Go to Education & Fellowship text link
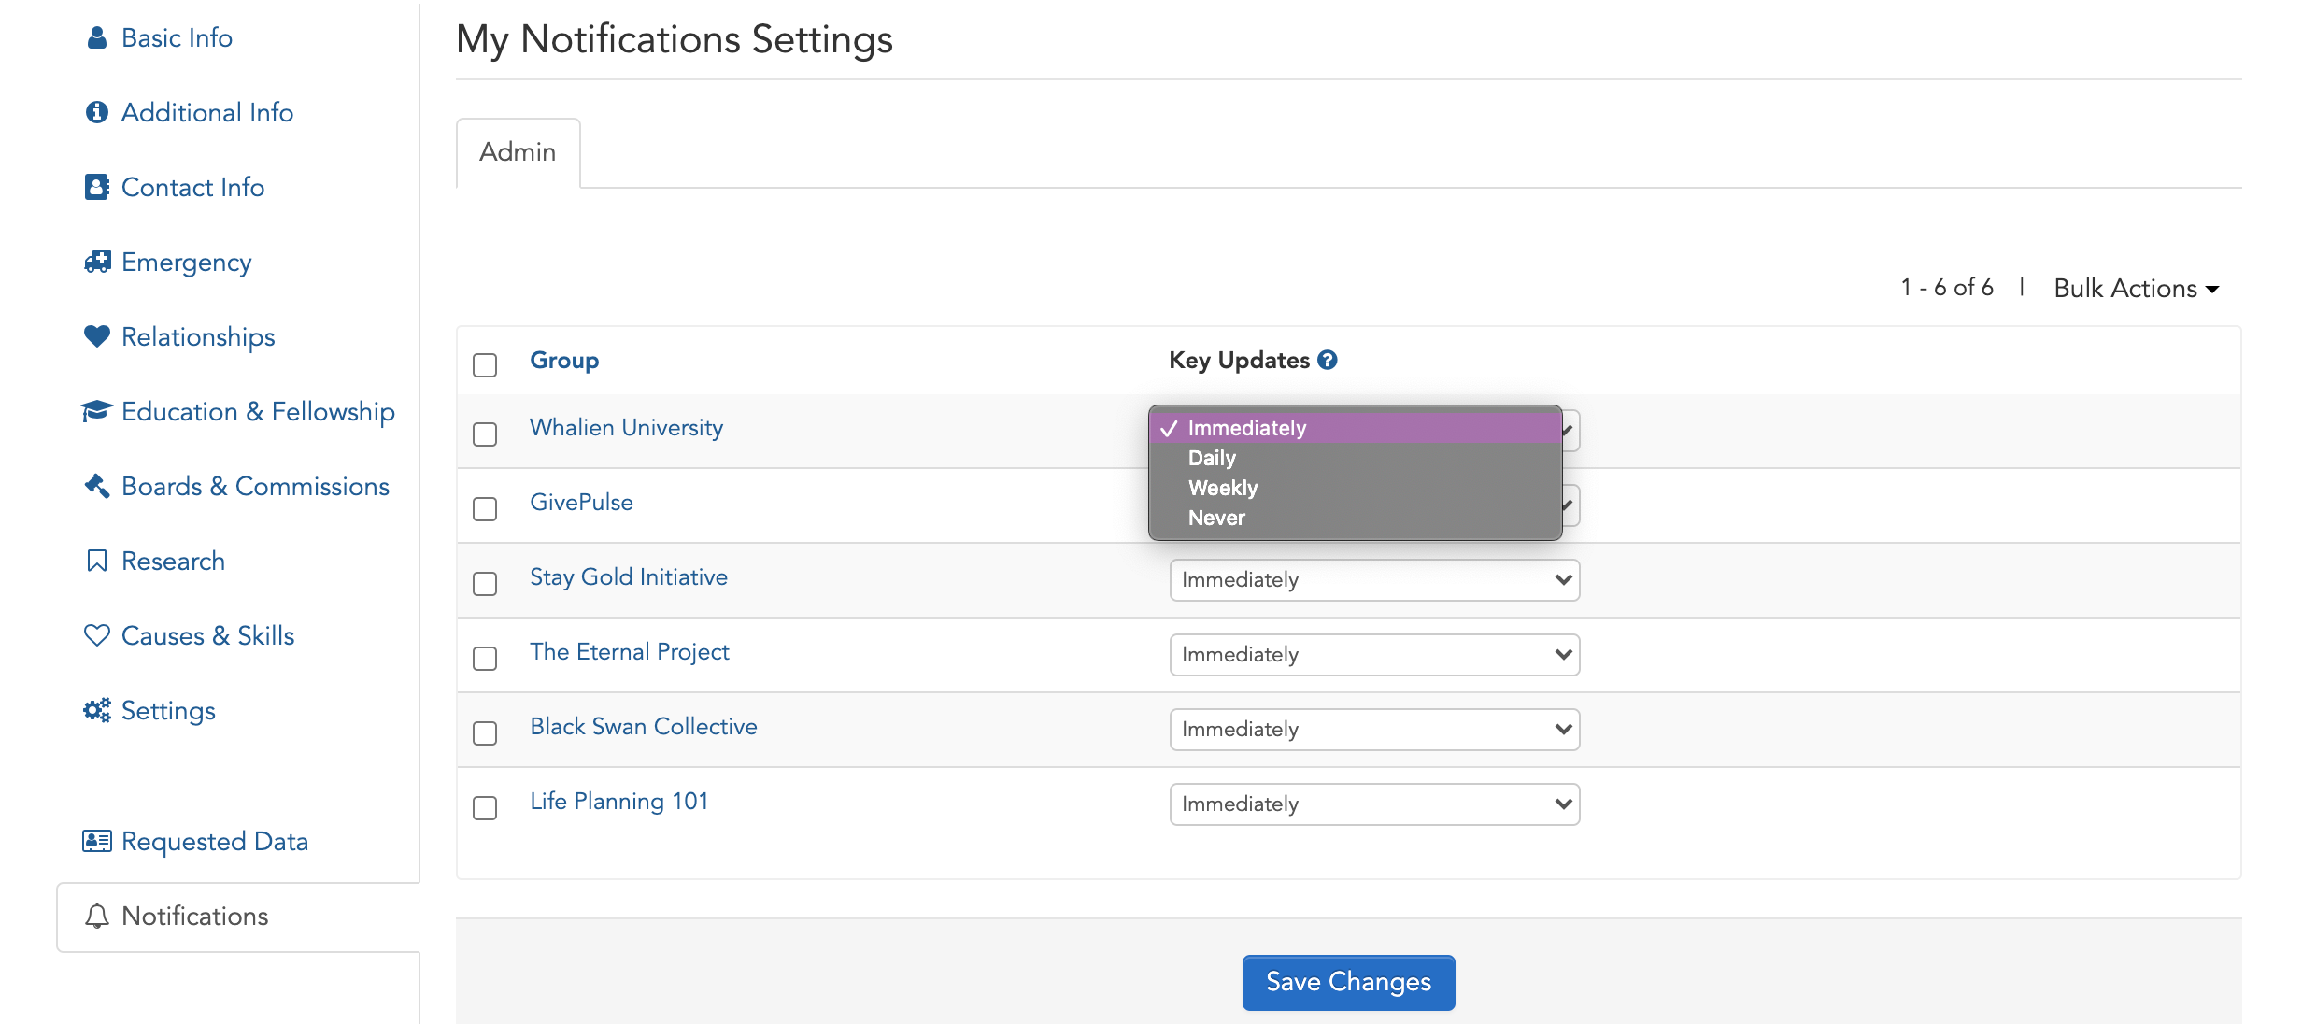Image resolution: width=2302 pixels, height=1024 pixels. (258, 412)
